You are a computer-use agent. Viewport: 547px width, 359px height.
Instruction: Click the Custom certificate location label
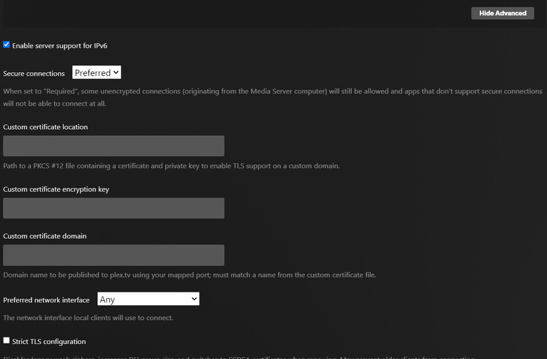click(x=45, y=127)
